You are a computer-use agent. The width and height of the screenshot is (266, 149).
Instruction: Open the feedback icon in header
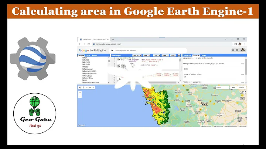[x=237, y=50]
